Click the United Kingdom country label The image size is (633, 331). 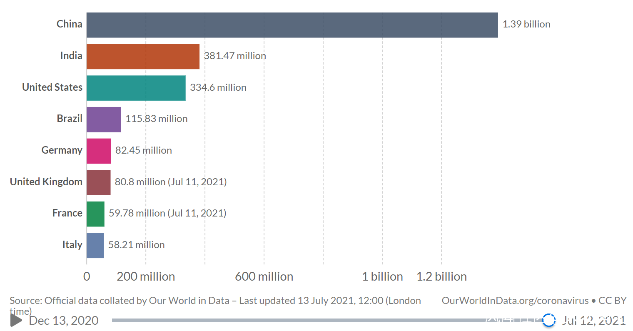point(46,182)
